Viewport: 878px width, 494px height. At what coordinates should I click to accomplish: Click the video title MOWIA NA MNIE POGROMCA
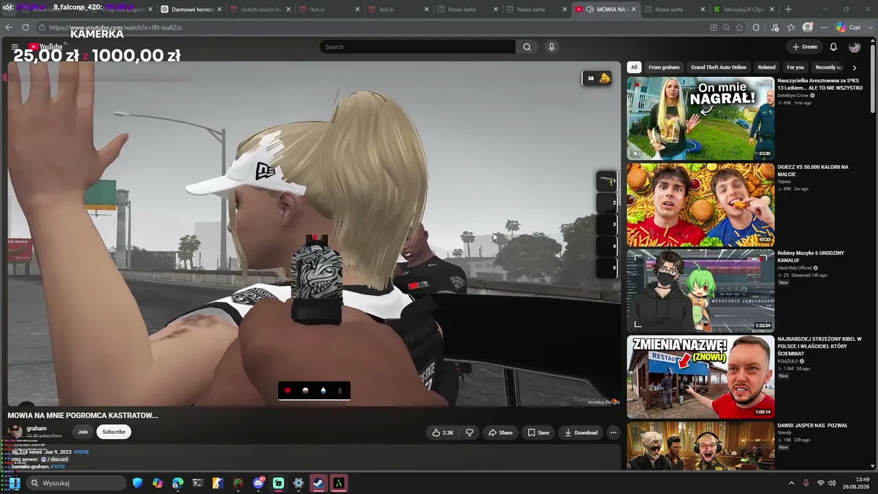pyautogui.click(x=82, y=415)
